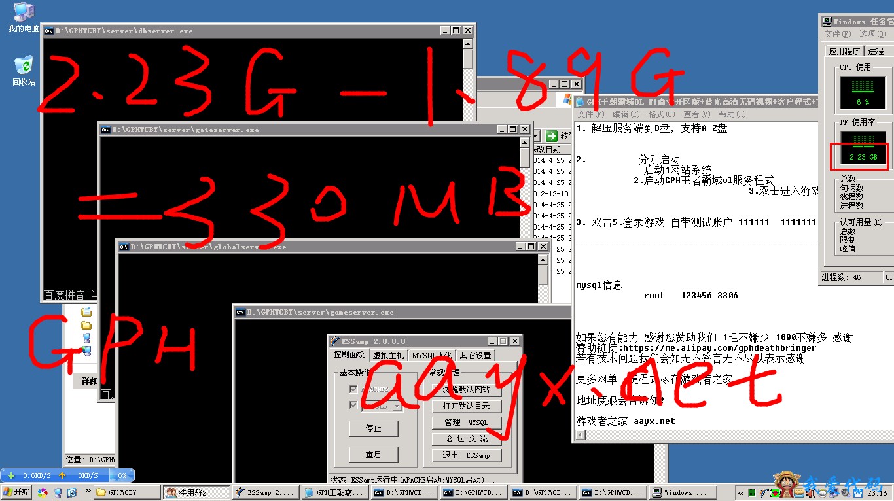Viewport: 894px width, 501px height.
Task: Click the Start 开始 button
Action: [17, 492]
